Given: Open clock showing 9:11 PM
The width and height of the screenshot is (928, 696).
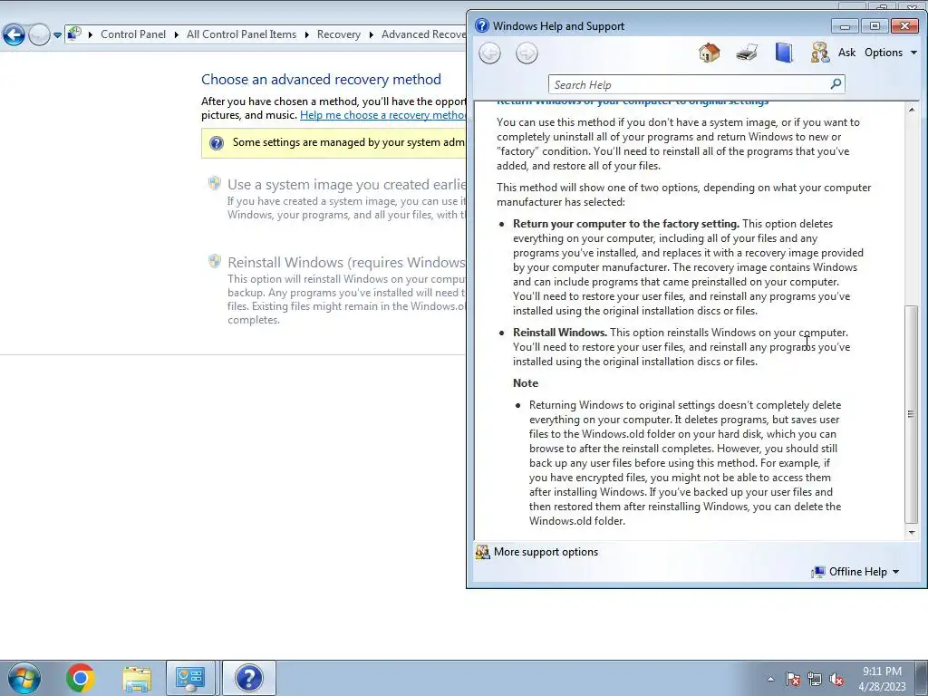Looking at the screenshot, I should click(x=882, y=679).
